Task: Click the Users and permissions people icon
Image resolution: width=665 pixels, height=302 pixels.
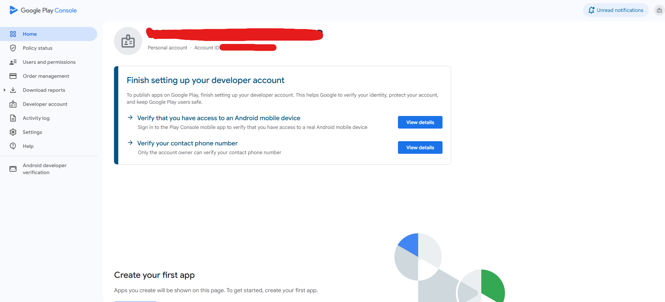Action: point(13,62)
